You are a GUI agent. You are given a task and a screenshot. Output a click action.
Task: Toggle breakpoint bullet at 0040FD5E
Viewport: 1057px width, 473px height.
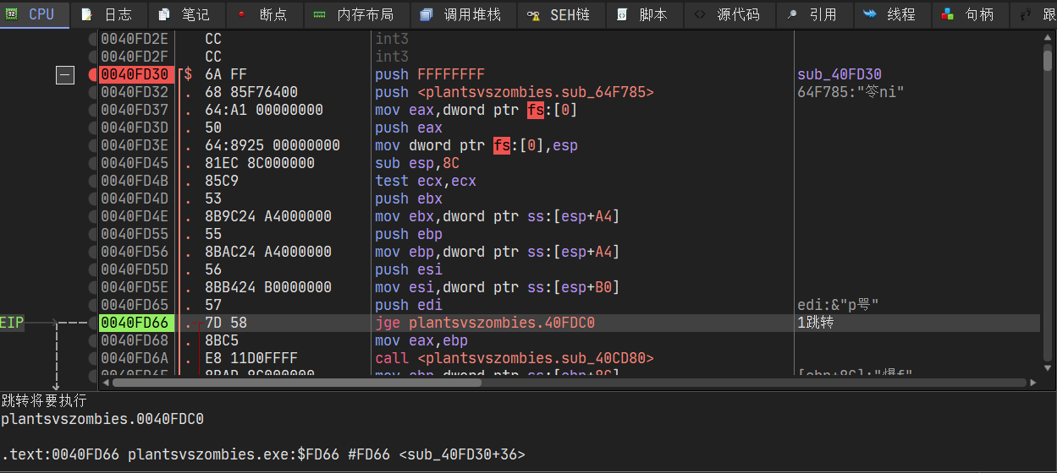click(93, 287)
